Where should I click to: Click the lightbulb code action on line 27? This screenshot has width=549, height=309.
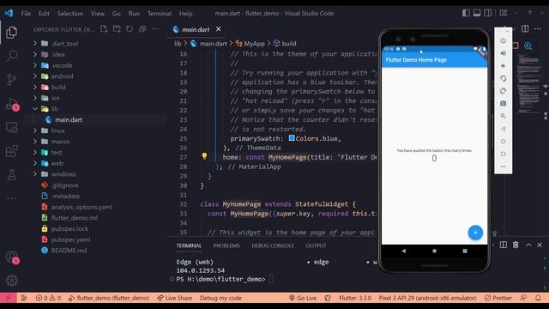(x=204, y=156)
